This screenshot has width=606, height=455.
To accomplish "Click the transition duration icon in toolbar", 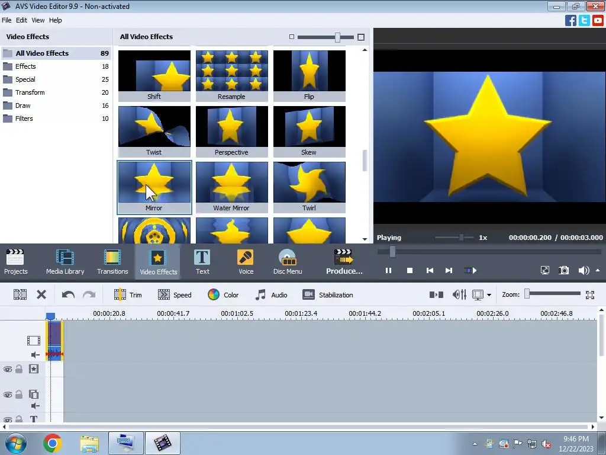I will [x=436, y=295].
